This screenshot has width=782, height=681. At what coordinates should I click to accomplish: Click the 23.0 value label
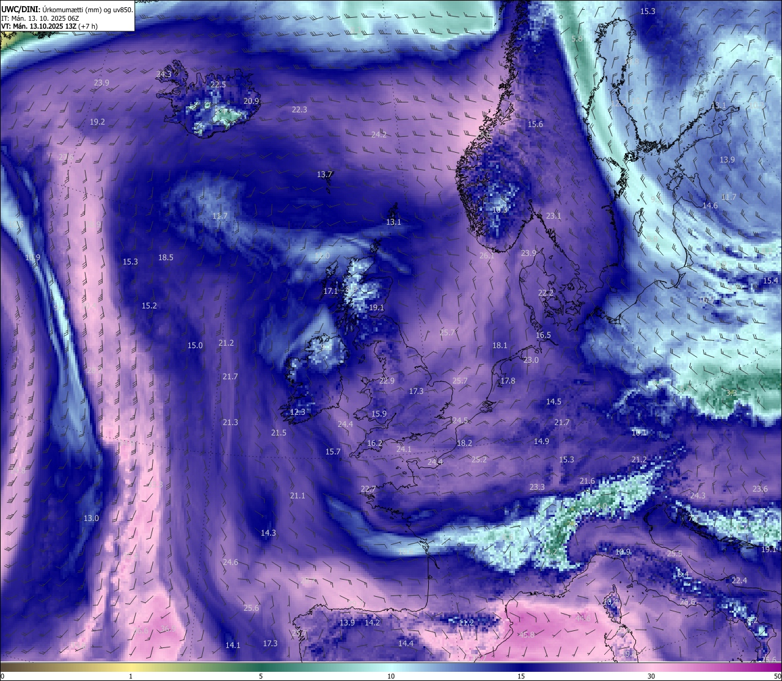[531, 360]
